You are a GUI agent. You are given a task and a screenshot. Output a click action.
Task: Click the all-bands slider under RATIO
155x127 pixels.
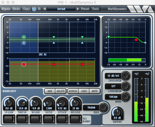(x=49, y=119)
